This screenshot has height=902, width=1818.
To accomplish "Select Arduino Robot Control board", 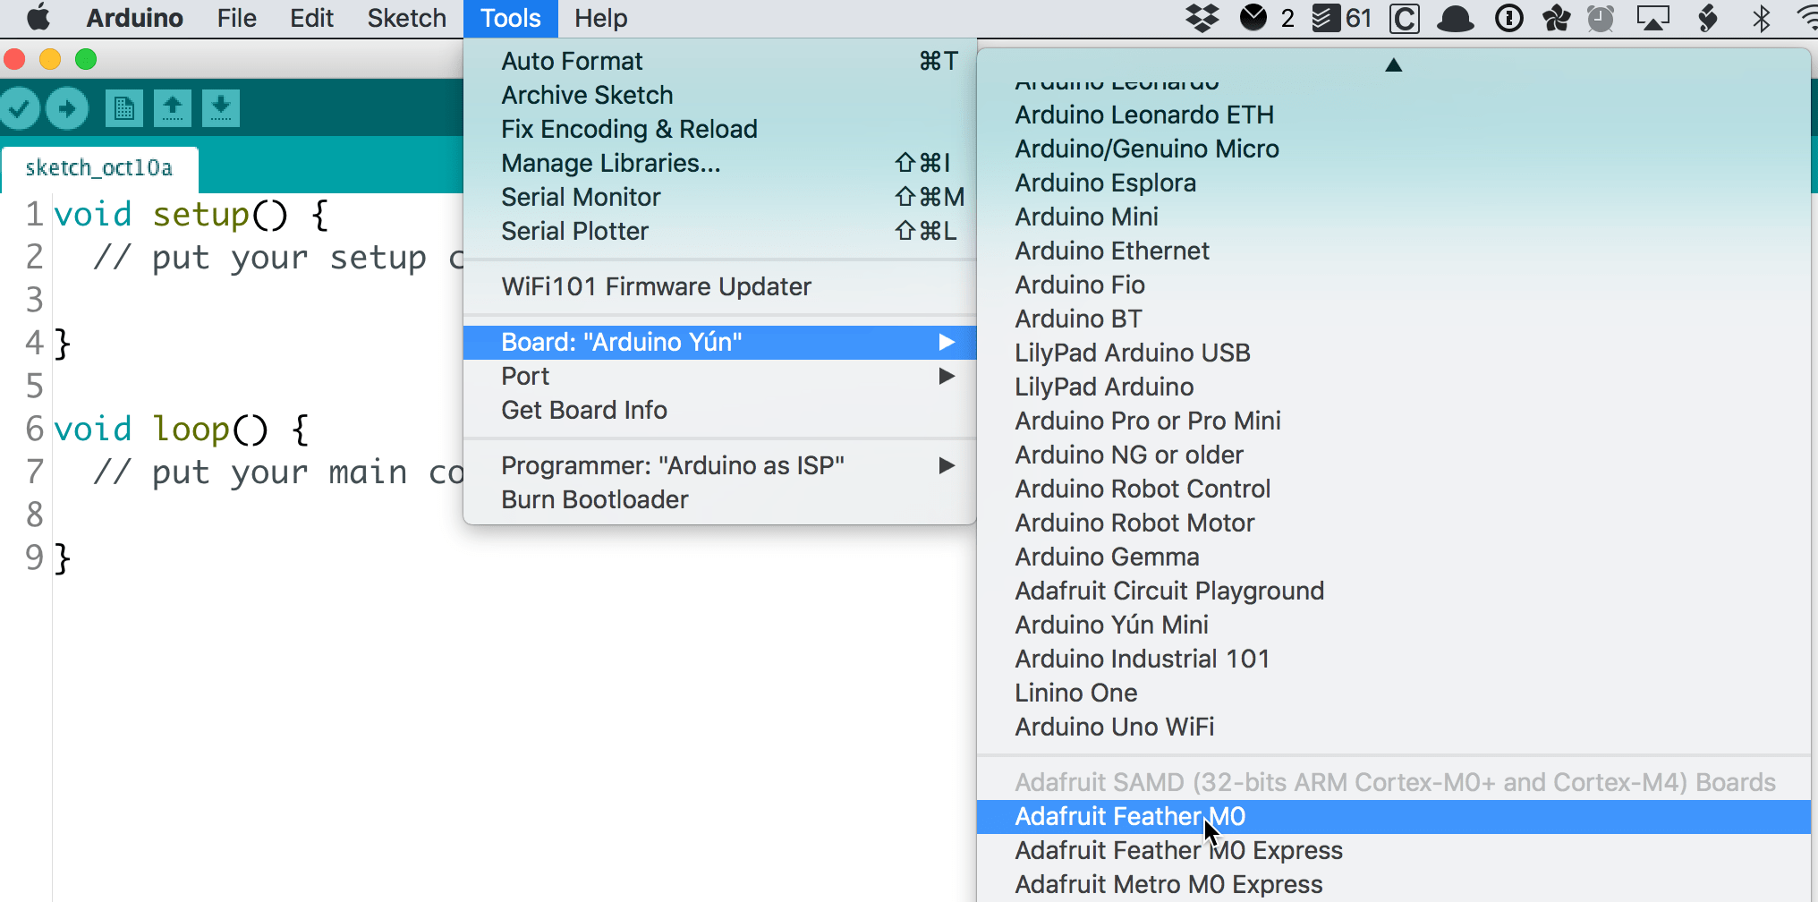I will 1394,489.
